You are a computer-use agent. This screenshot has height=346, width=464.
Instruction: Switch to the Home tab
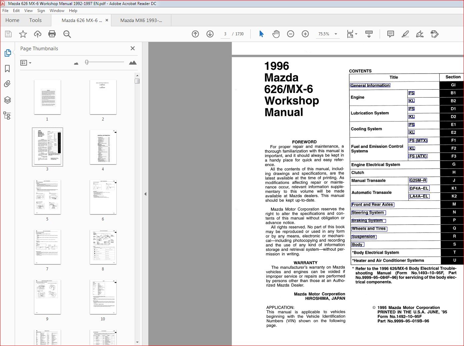(x=12, y=20)
